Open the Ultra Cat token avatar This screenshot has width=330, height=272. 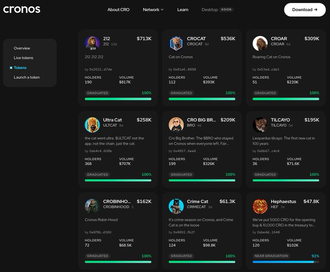click(92, 125)
